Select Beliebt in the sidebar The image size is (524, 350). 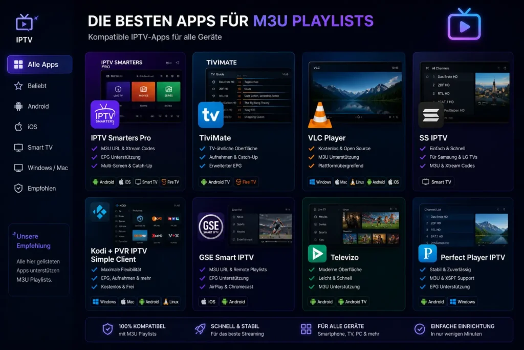30,86
